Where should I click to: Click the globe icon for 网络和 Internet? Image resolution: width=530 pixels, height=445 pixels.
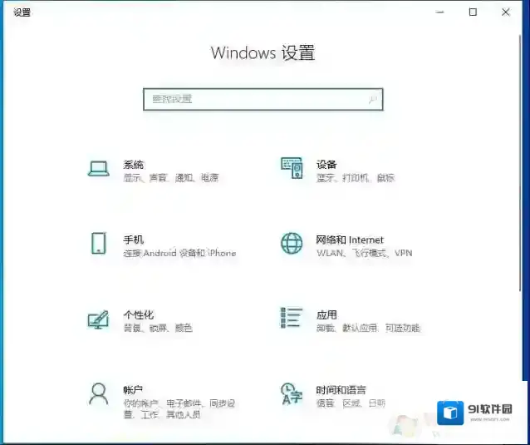(x=292, y=244)
